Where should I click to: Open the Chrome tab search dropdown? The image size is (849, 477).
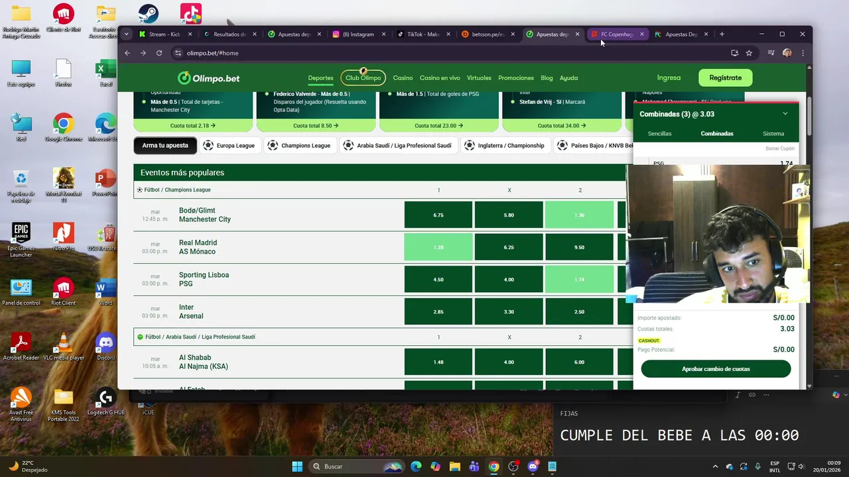click(x=126, y=34)
